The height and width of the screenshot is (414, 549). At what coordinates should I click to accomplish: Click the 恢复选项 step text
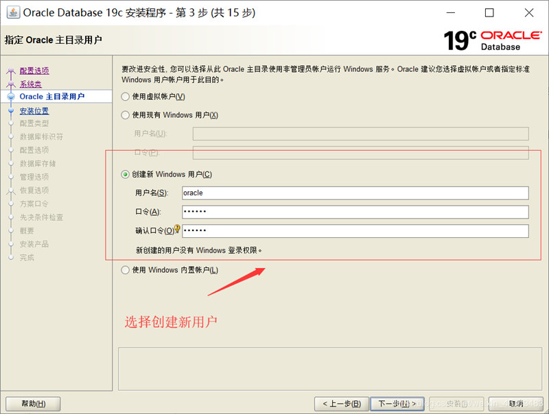[34, 191]
